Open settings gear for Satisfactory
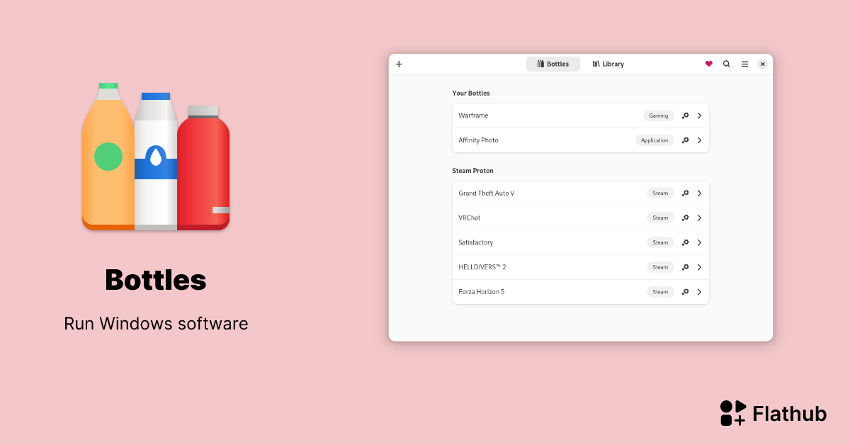The height and width of the screenshot is (445, 850). tap(684, 242)
